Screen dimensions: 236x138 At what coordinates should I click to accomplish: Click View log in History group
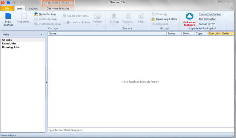159,14
